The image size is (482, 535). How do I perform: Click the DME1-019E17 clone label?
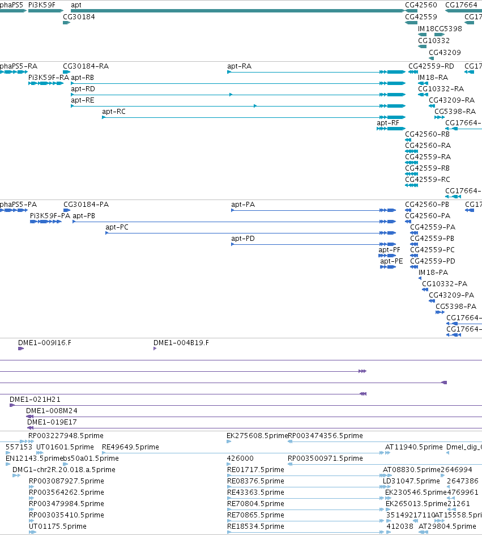[52, 422]
